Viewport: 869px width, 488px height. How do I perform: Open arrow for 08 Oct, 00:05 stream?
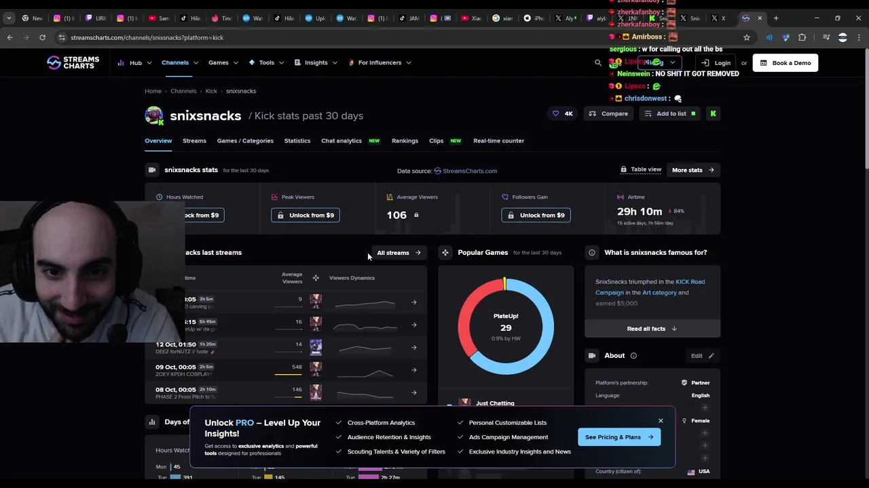click(x=414, y=392)
